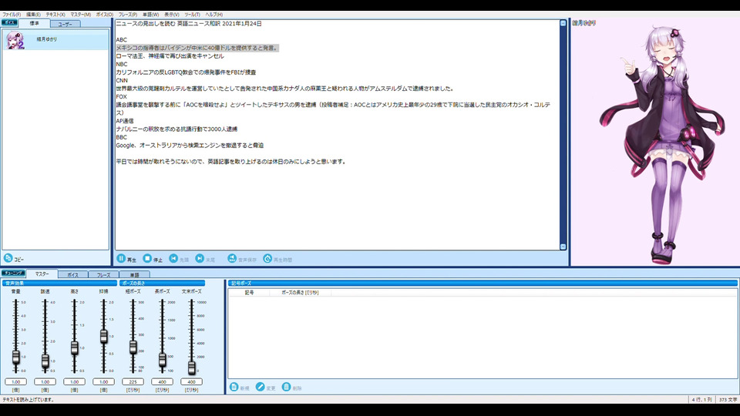Screen dimensions: 740x416
Task: Click the 373 文字 status bar counter
Action: tap(728, 400)
